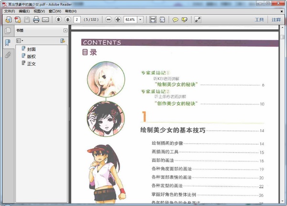The image size is (287, 206).
Task: Click the 掌握好角色的整体比例 entry
Action: [x=174, y=195]
